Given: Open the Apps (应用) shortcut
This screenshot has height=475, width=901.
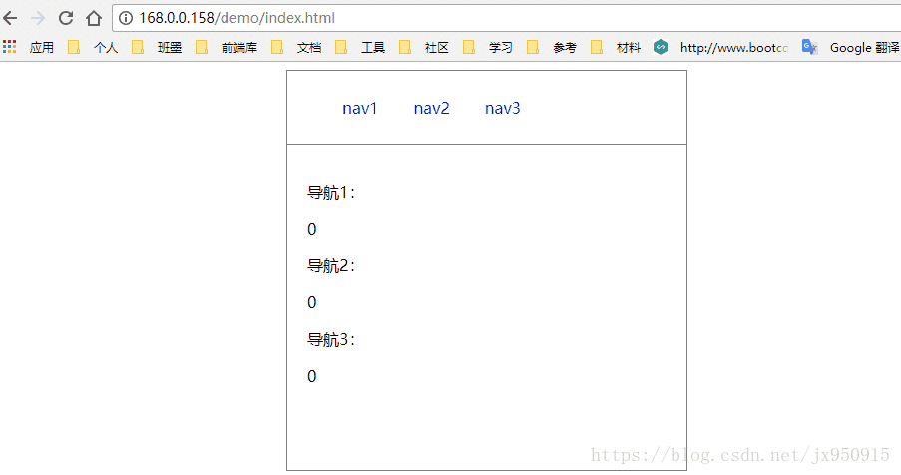Looking at the screenshot, I should pos(28,47).
